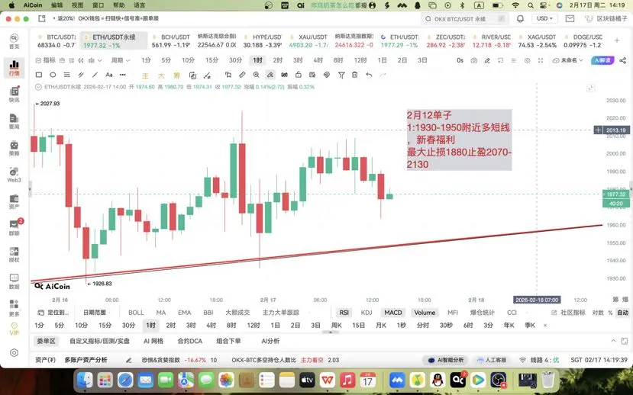Image resolution: width=633 pixels, height=395 pixels.
Task: Open Safari in the macOS Dock
Action: (x=125, y=380)
